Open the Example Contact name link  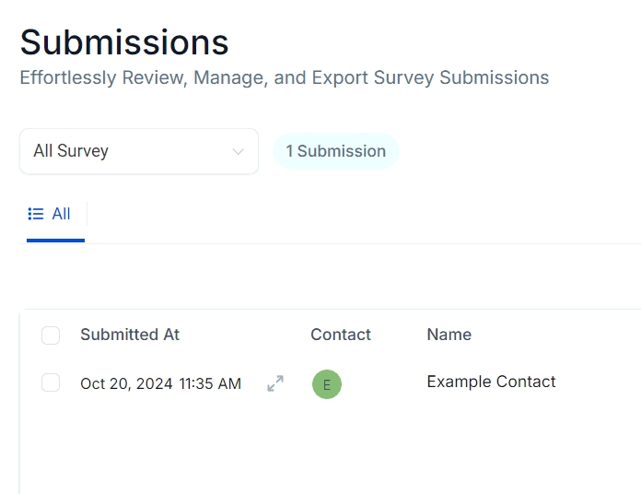pyautogui.click(x=491, y=382)
